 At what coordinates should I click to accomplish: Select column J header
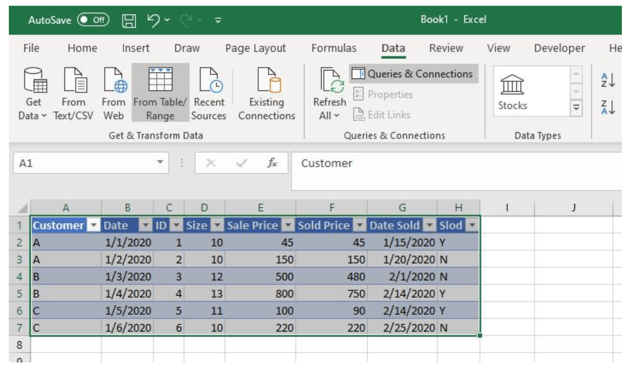(574, 208)
